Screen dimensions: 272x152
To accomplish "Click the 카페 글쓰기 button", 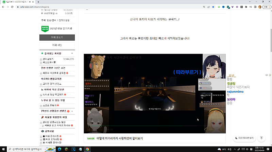I will (57, 37).
